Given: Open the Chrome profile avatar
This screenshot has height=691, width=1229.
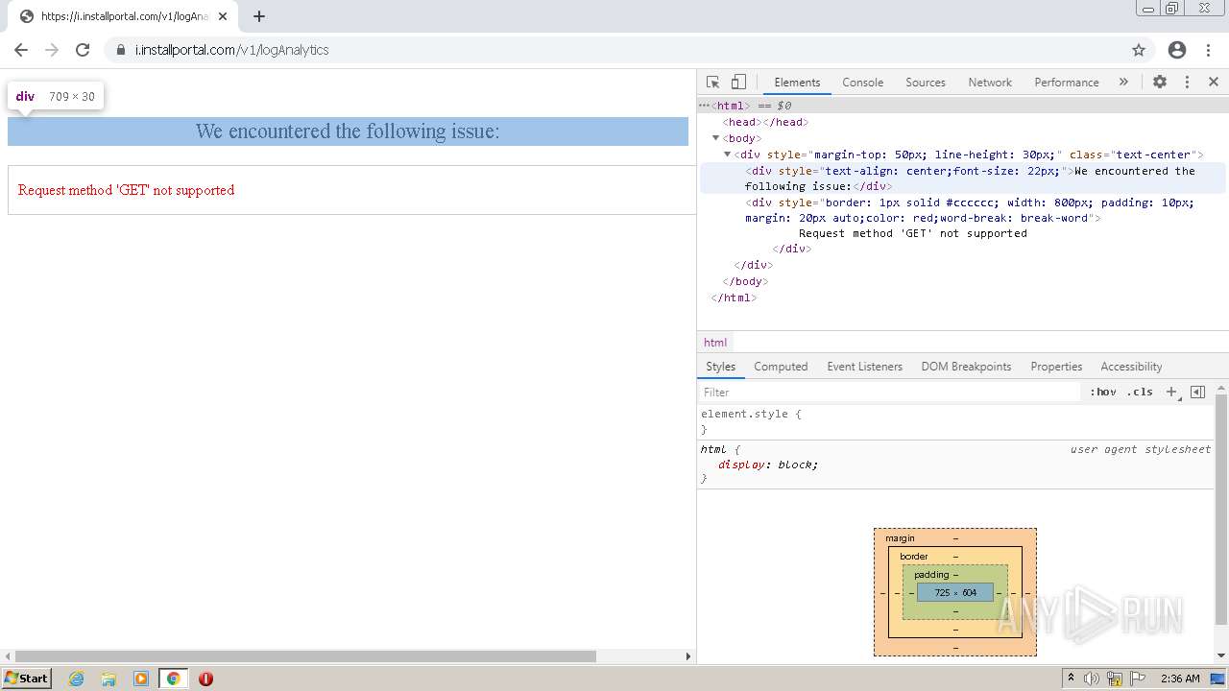Looking at the screenshot, I should (x=1177, y=50).
